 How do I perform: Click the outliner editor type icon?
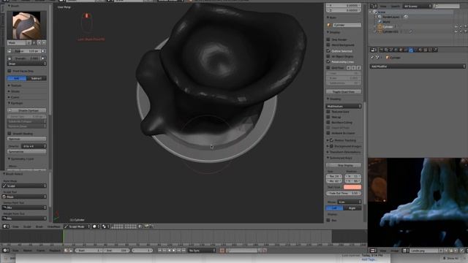coord(374,6)
